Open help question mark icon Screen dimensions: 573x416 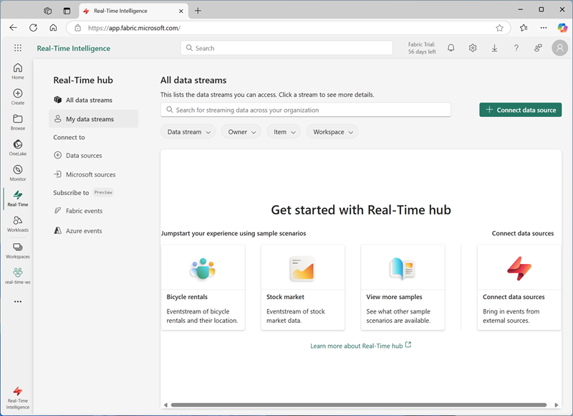(x=516, y=48)
